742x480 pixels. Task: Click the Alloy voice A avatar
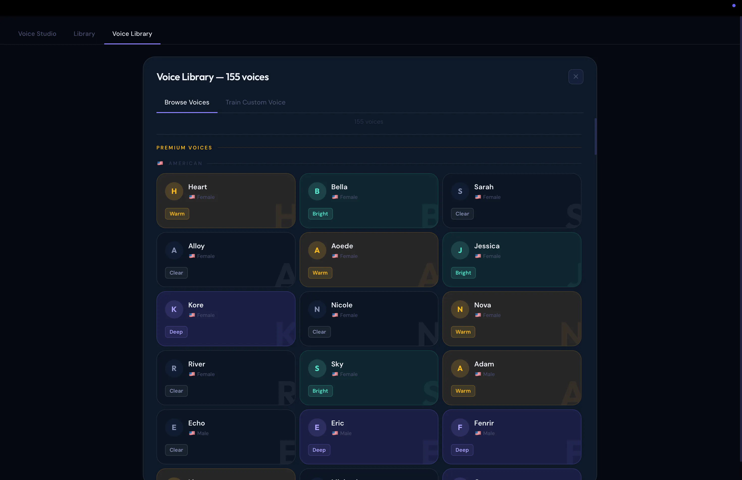(174, 250)
